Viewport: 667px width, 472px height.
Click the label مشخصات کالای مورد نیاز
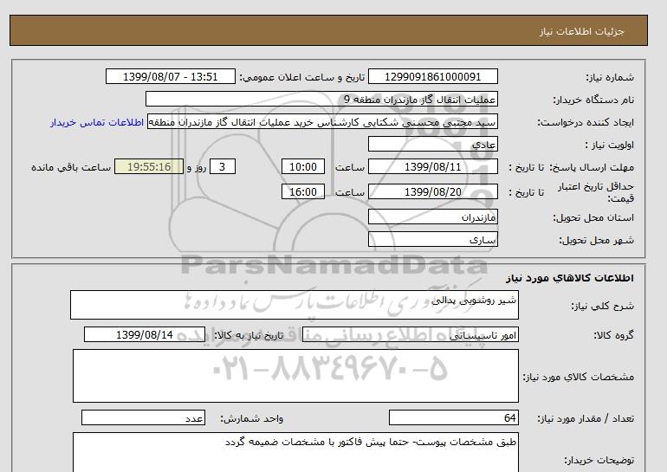[x=578, y=377]
